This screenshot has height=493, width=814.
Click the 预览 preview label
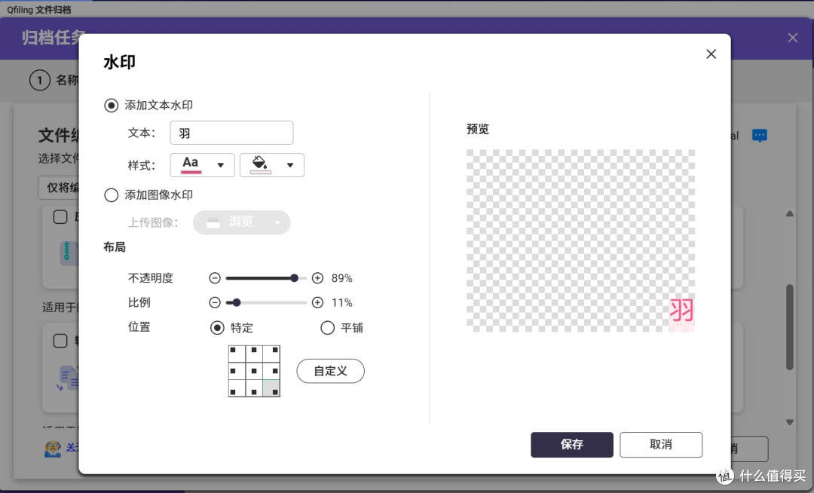click(478, 129)
